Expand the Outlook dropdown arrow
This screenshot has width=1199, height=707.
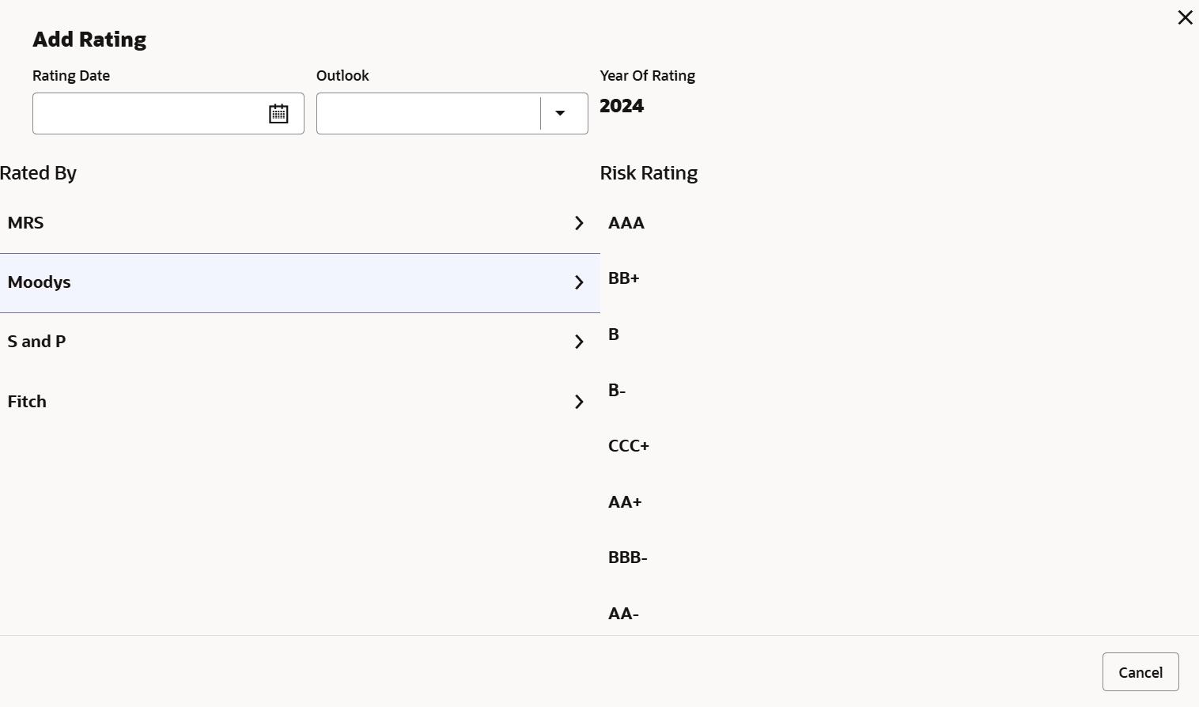pyautogui.click(x=560, y=114)
